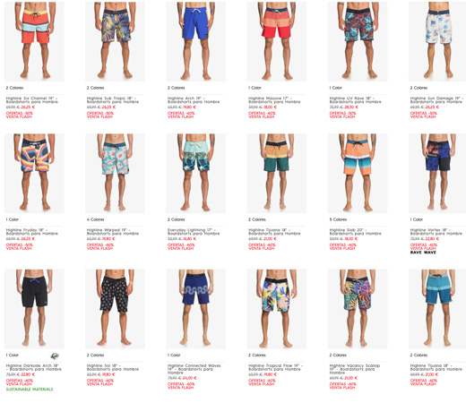
Task: Click the Highline Warped 19" title link
Action: tap(113, 232)
